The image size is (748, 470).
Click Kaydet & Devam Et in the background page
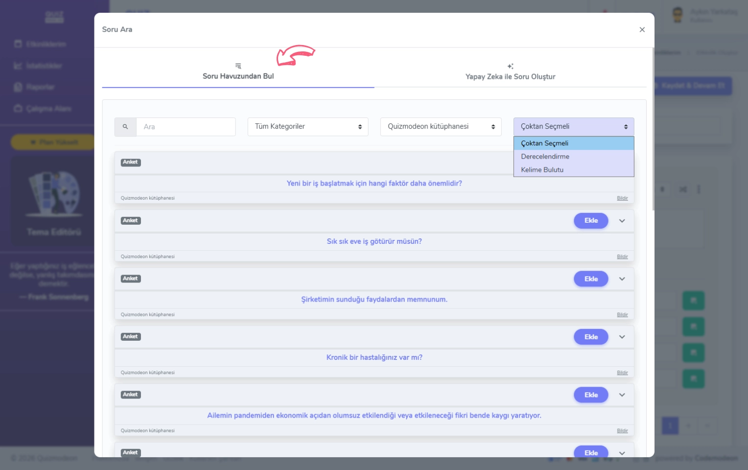click(693, 86)
